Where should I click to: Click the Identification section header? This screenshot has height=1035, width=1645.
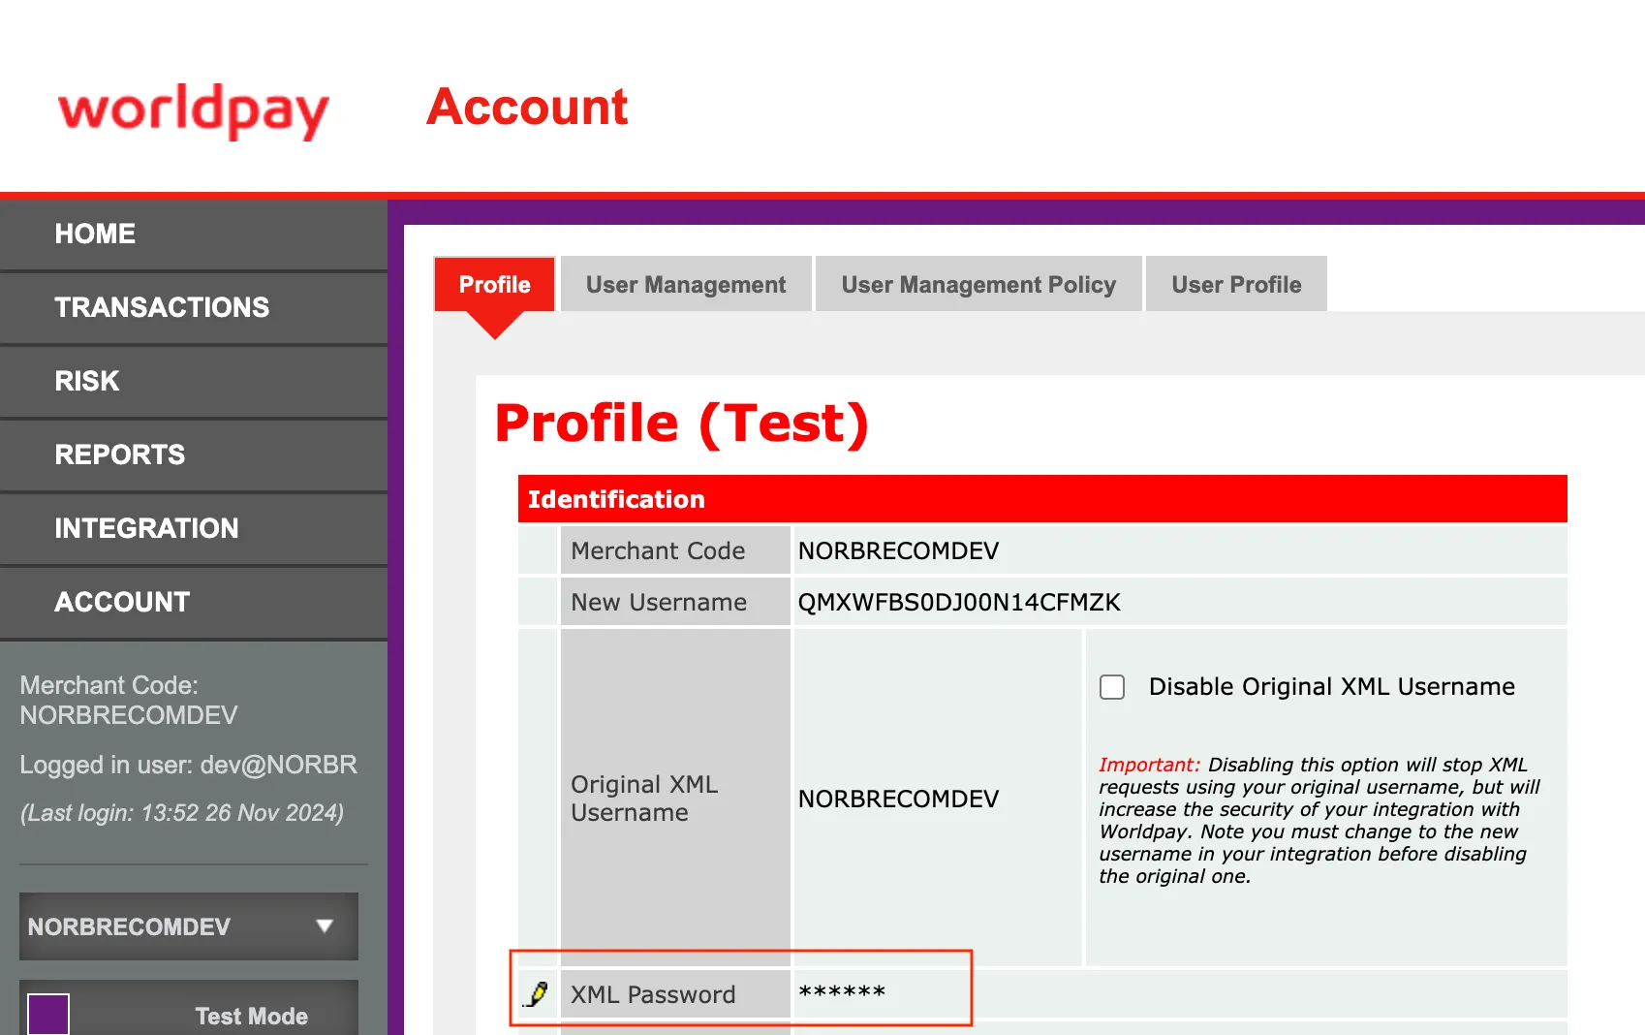(x=1042, y=499)
